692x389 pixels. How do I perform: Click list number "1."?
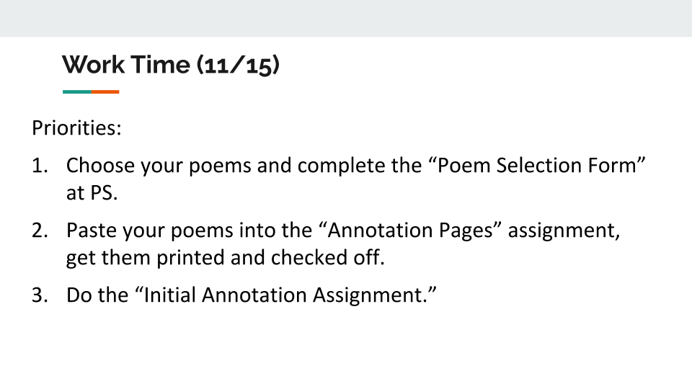(40, 166)
